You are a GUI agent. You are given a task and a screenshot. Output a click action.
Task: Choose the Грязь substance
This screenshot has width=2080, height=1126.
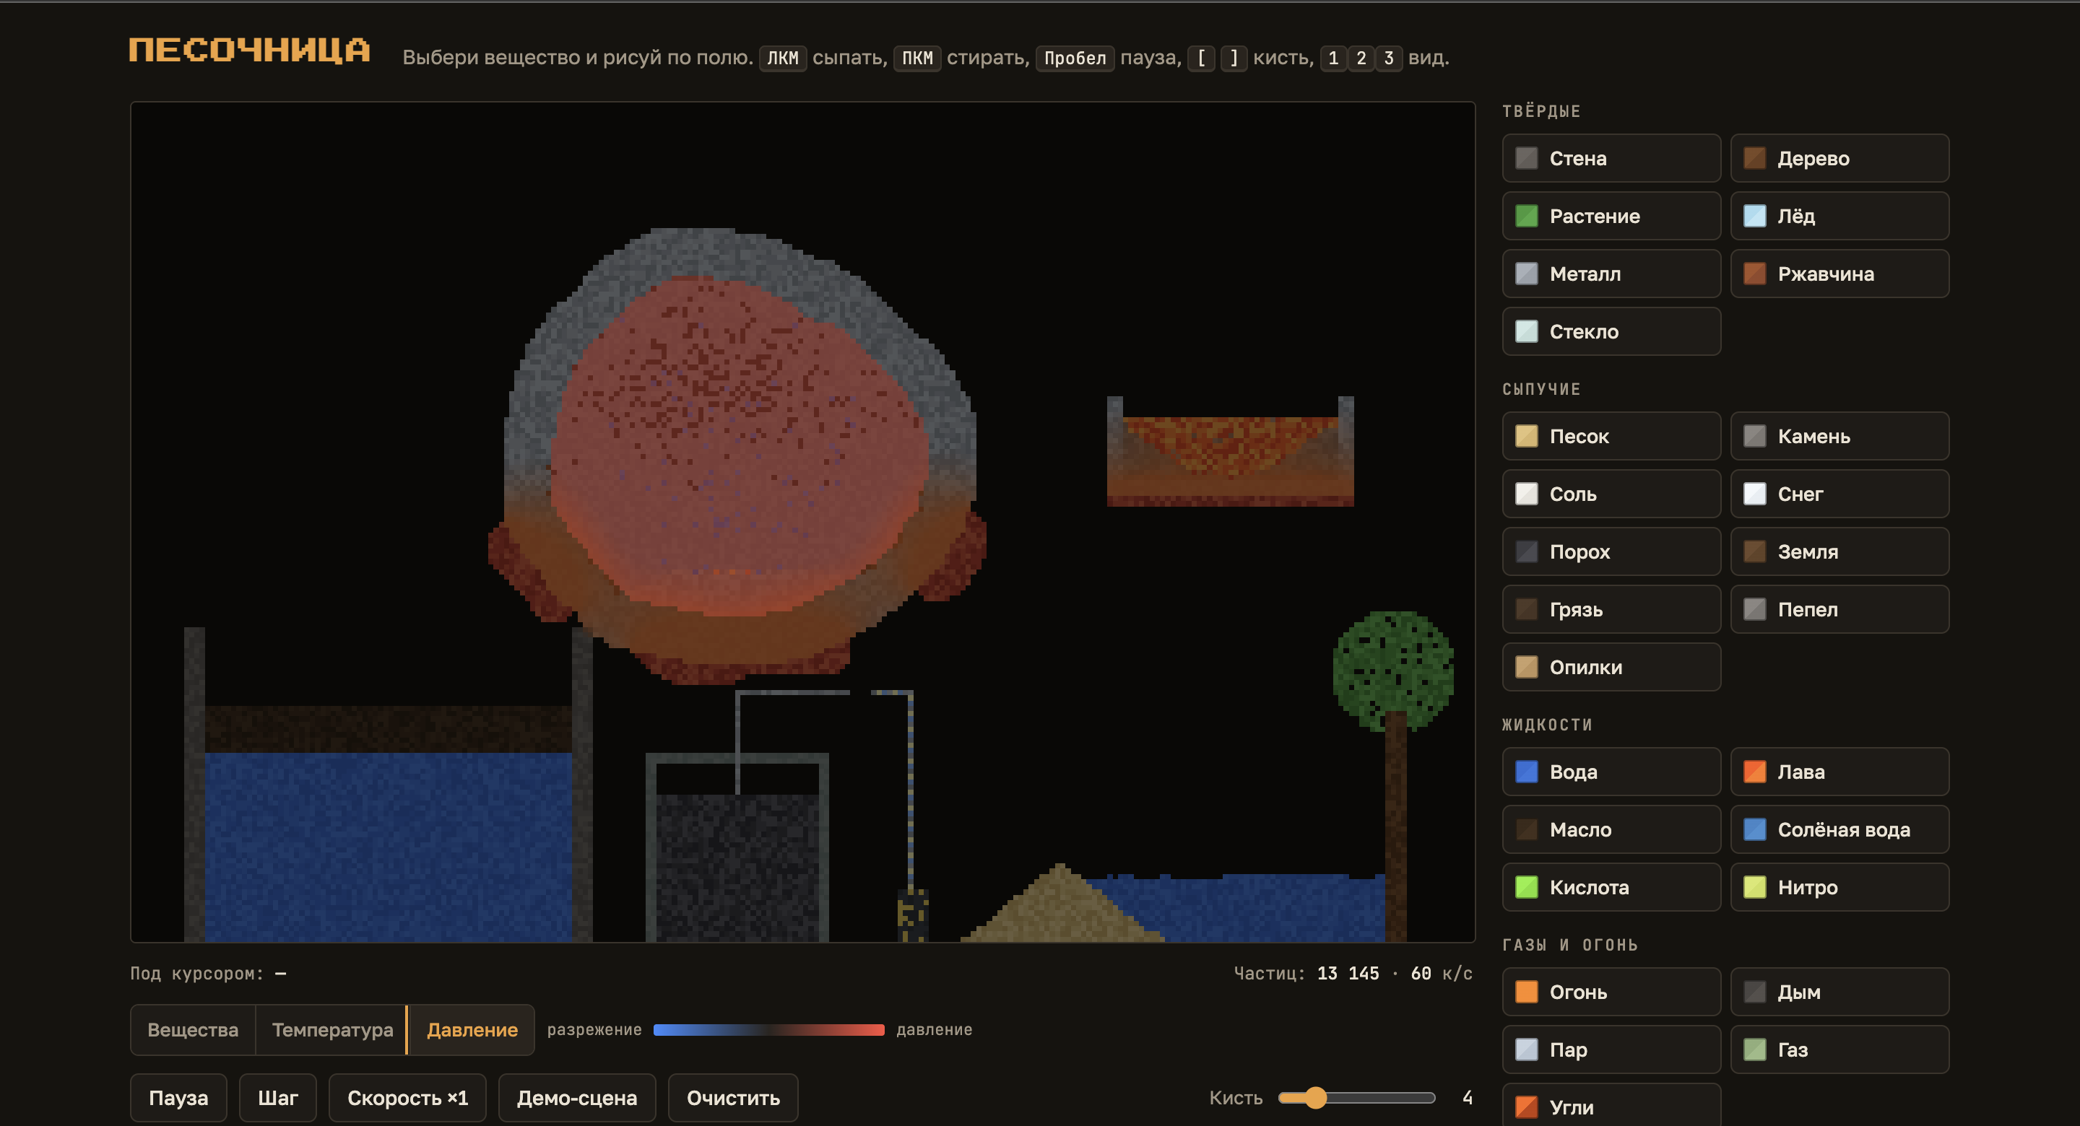pyautogui.click(x=1611, y=609)
